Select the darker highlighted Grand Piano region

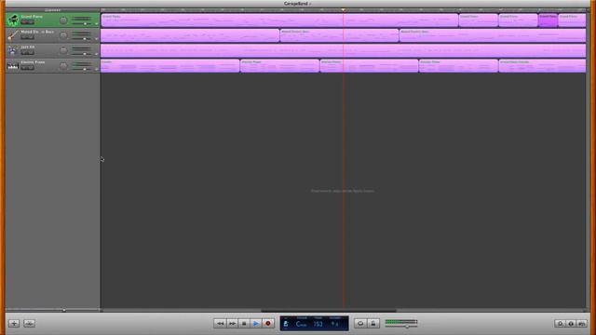pyautogui.click(x=548, y=20)
